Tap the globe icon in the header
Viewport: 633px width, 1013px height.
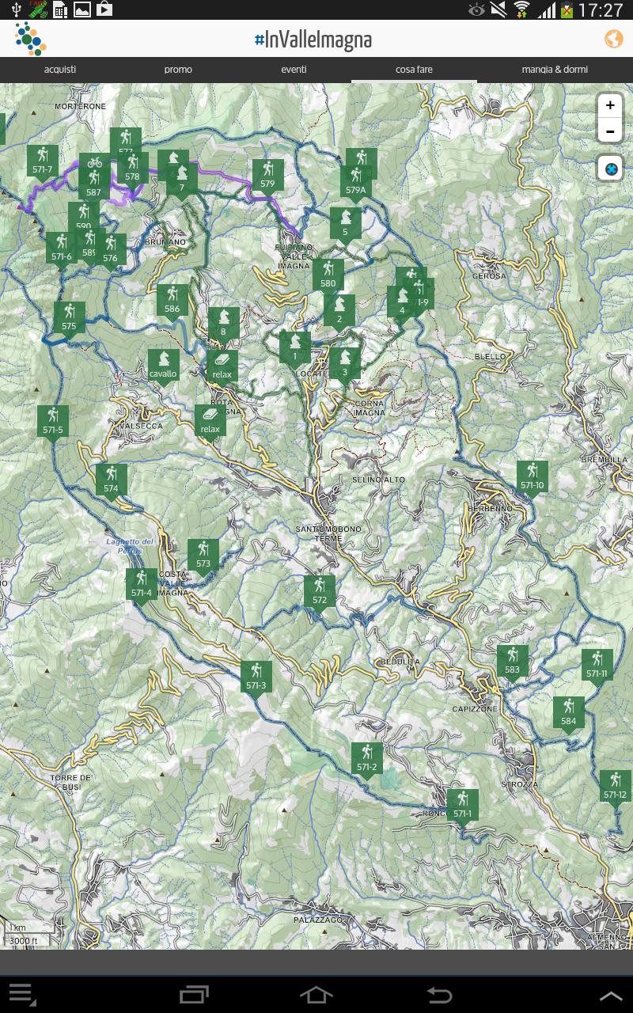tap(613, 37)
